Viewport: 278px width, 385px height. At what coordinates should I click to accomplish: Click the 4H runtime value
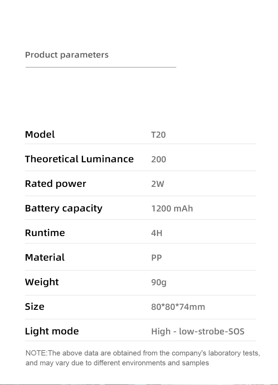click(157, 233)
